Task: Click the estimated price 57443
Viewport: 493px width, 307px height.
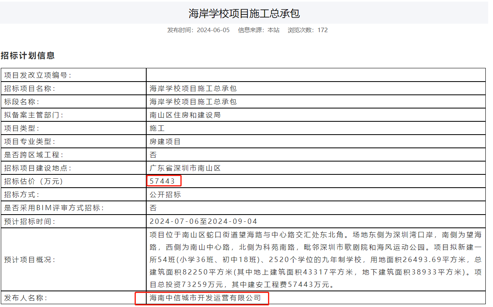Action: [162, 181]
